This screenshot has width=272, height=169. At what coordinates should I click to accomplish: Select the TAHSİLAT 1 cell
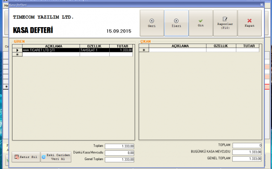point(95,50)
